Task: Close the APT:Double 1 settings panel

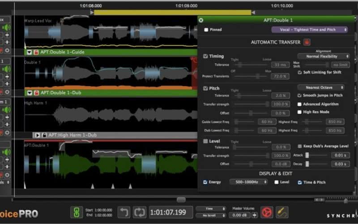Action: pos(201,20)
